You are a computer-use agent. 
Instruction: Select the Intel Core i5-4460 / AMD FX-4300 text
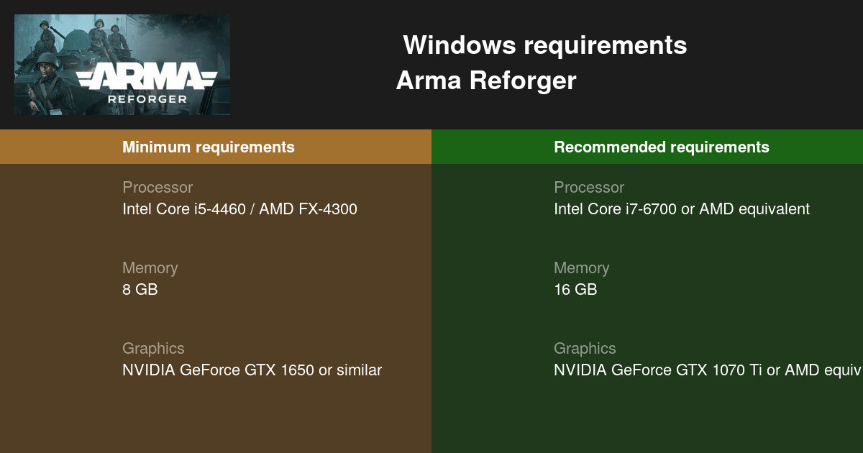coord(239,209)
